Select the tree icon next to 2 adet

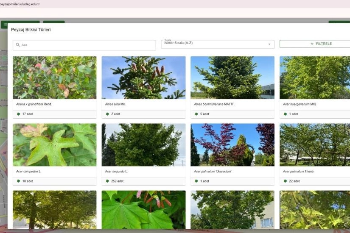tap(107, 114)
